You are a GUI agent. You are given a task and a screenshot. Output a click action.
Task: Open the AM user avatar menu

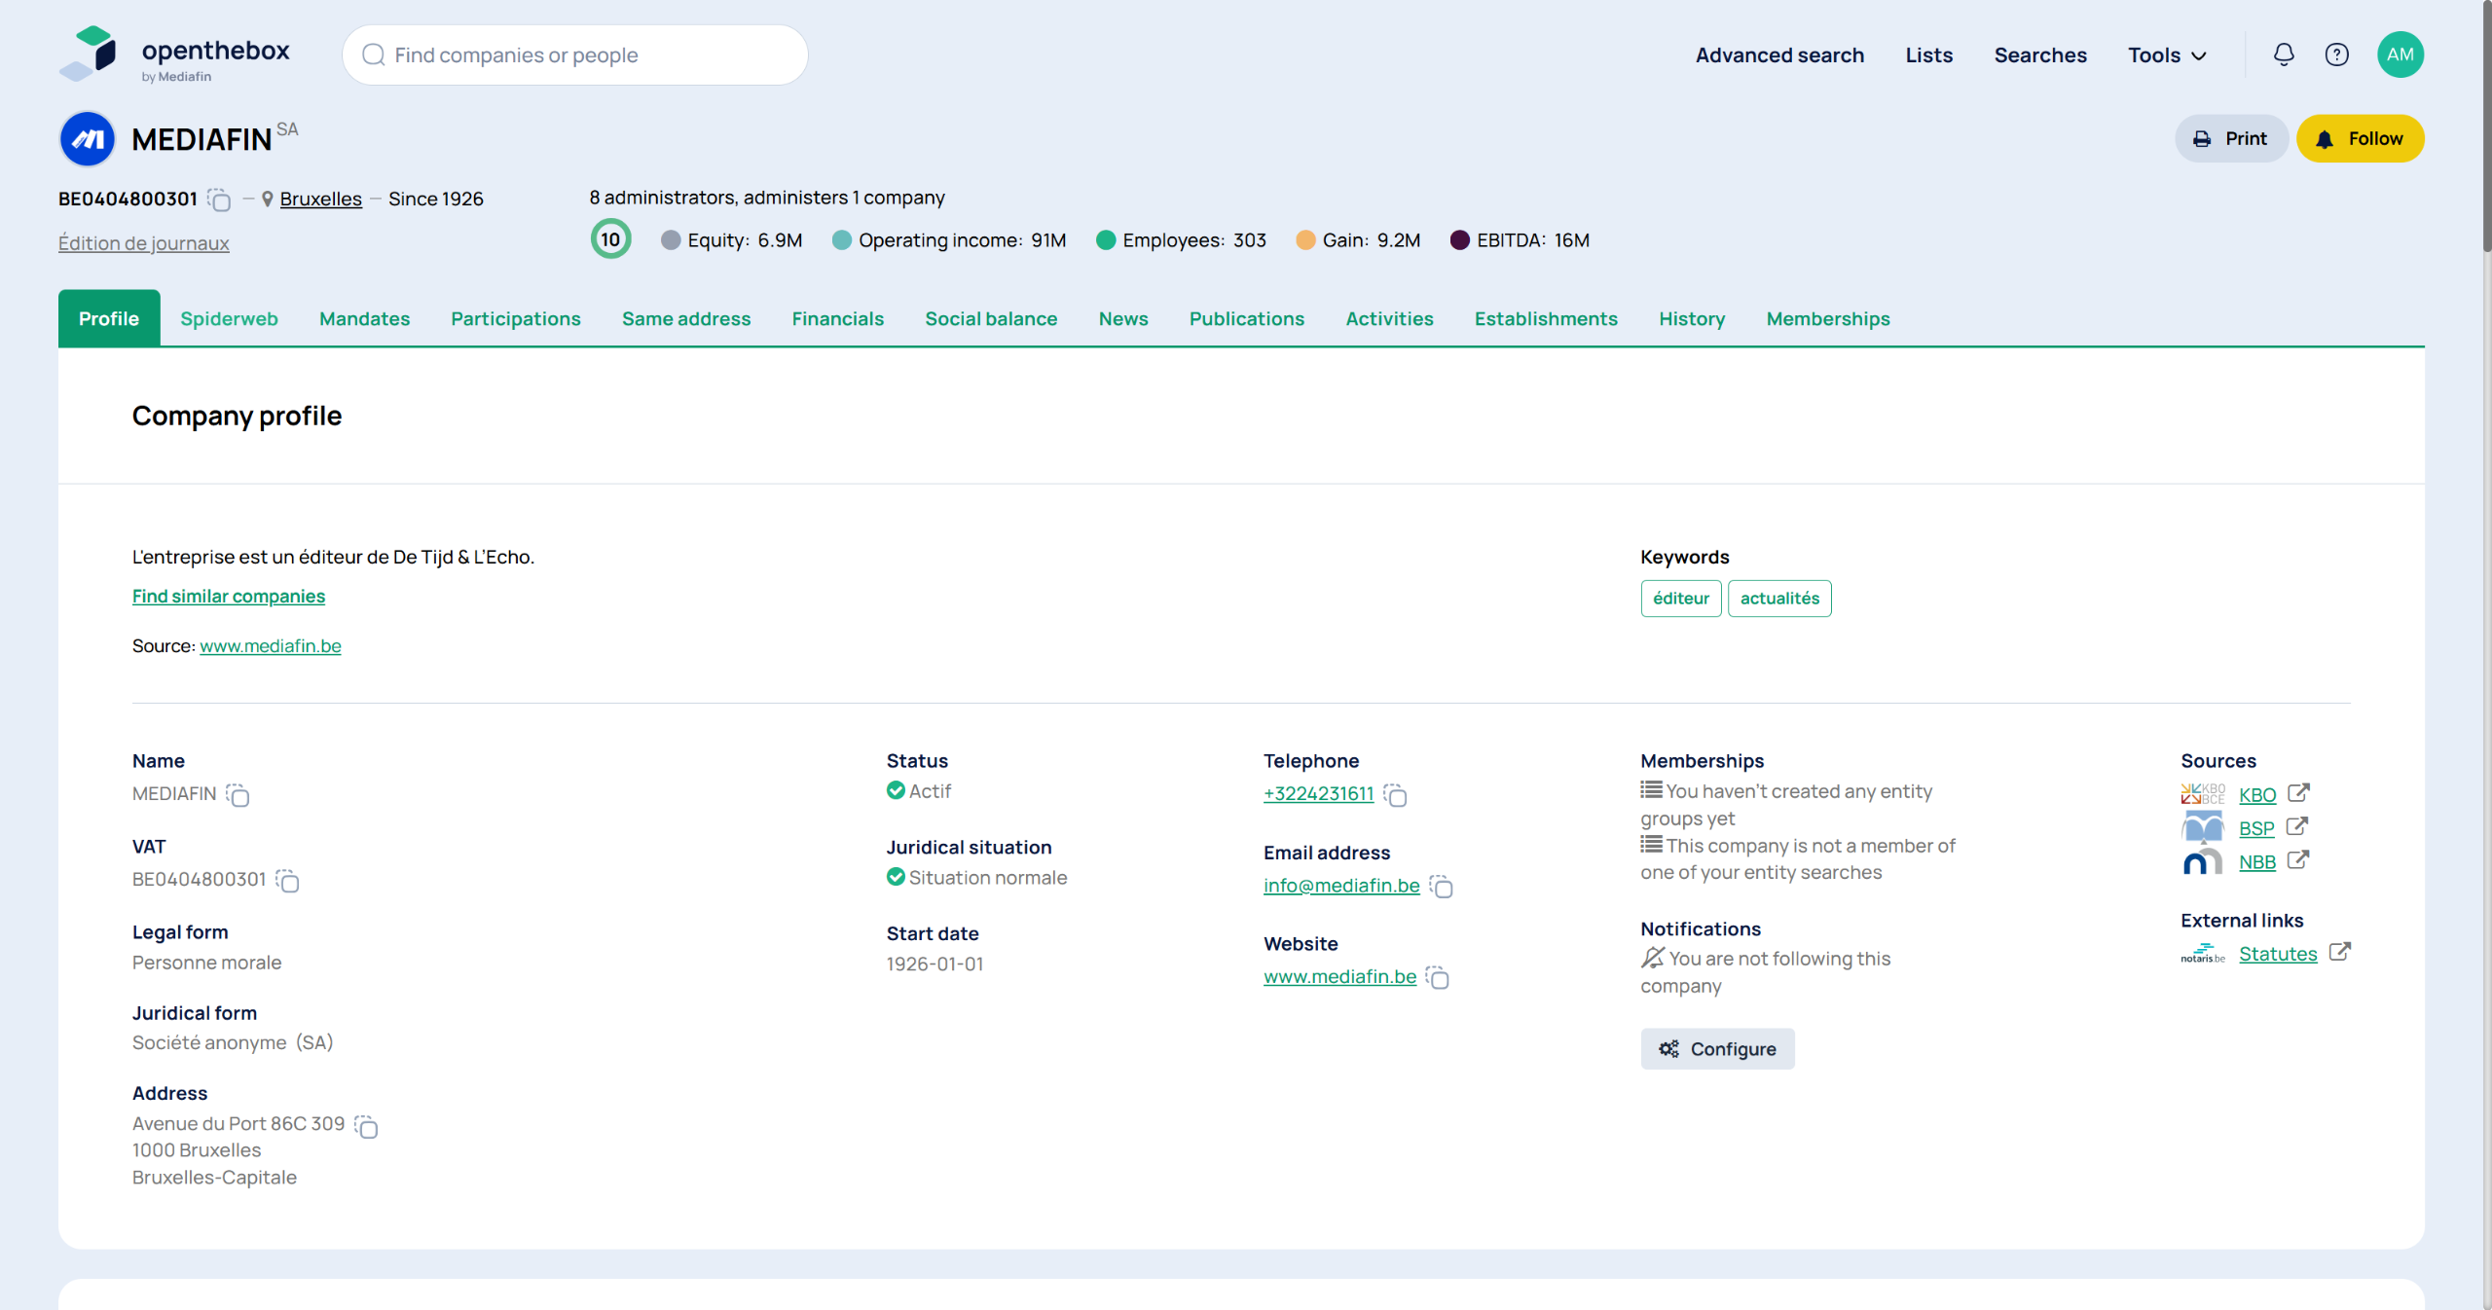(2400, 55)
